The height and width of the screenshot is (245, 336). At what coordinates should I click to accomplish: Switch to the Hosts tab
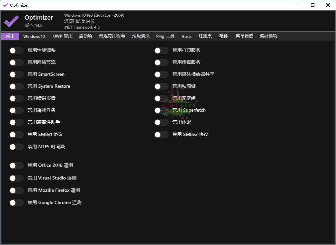coord(186,37)
